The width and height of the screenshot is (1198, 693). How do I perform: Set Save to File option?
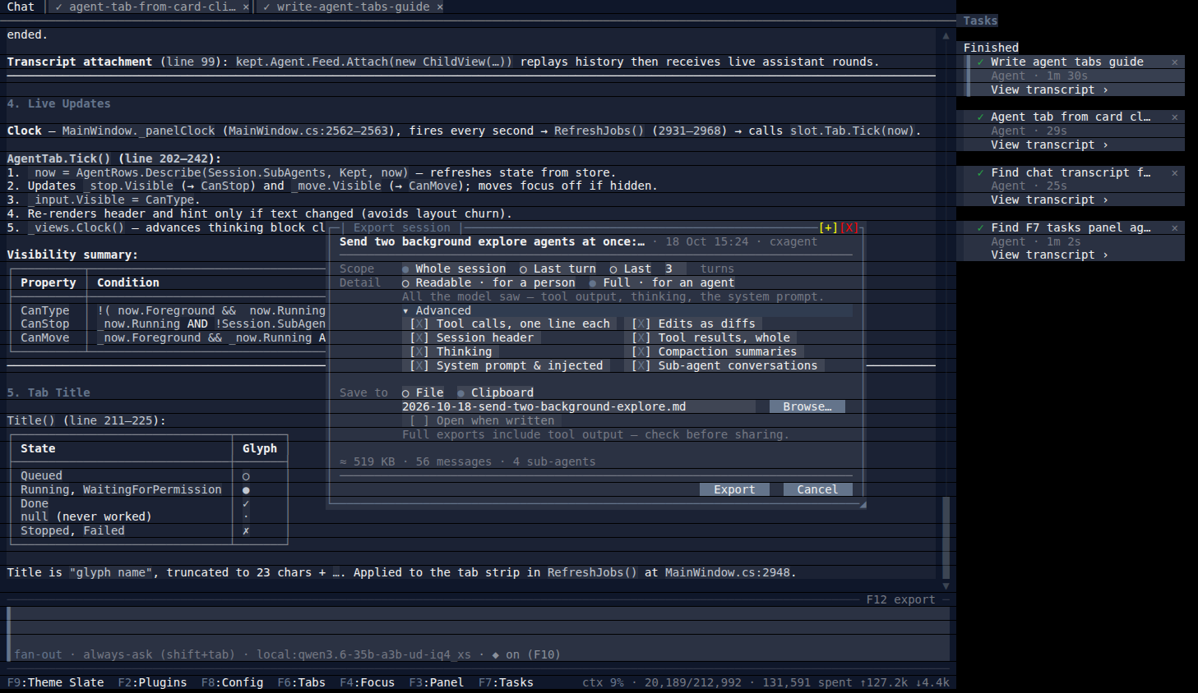(423, 392)
